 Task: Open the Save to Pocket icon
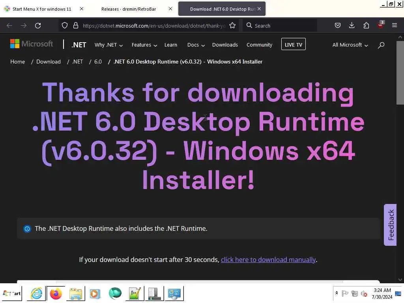point(338,26)
